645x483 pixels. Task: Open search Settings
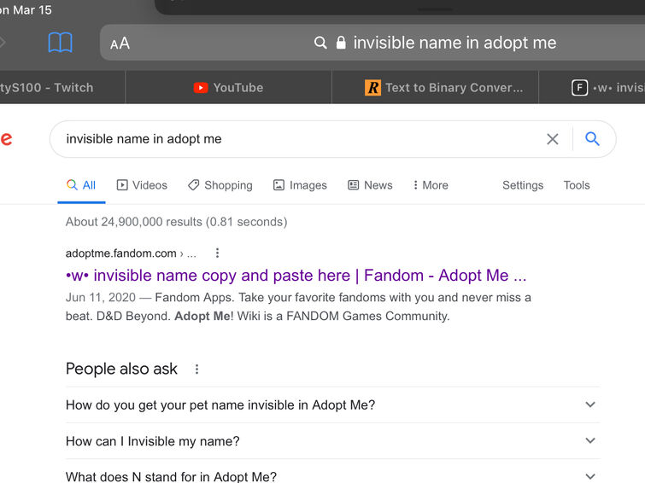pyautogui.click(x=523, y=185)
